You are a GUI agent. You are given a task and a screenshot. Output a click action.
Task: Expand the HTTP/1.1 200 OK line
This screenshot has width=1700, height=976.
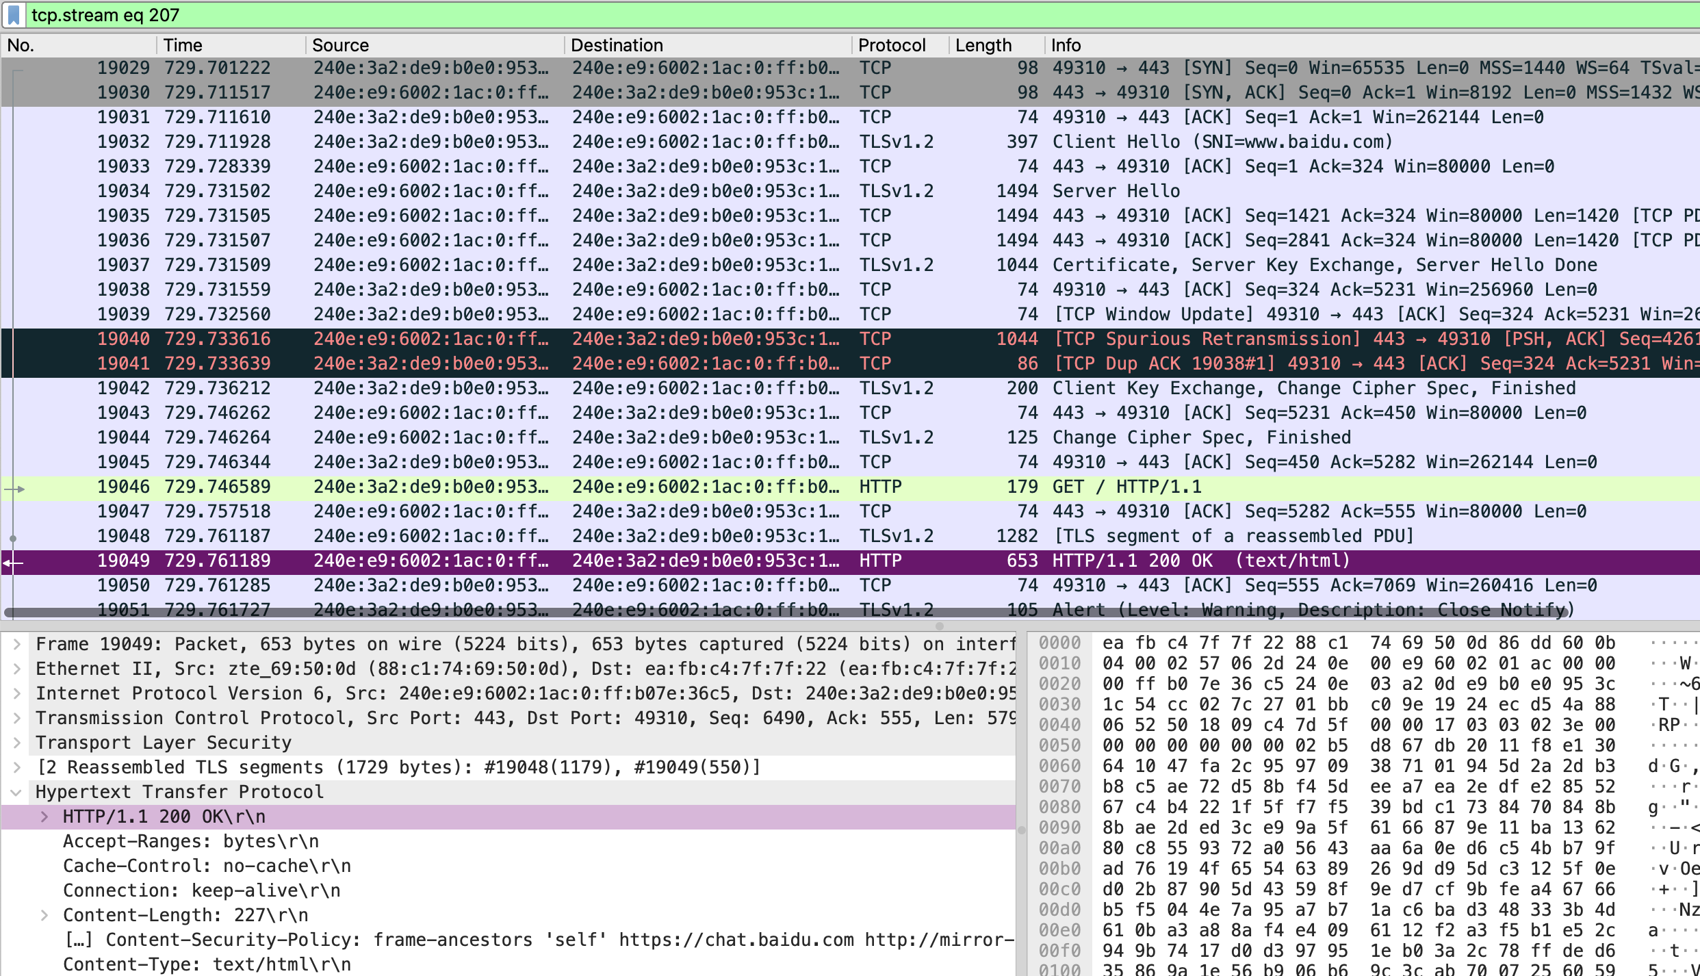coord(44,817)
